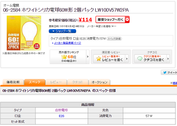The image size is (177, 126).
Task: Click the Twitter bird tweet icon
Action: point(165,72)
